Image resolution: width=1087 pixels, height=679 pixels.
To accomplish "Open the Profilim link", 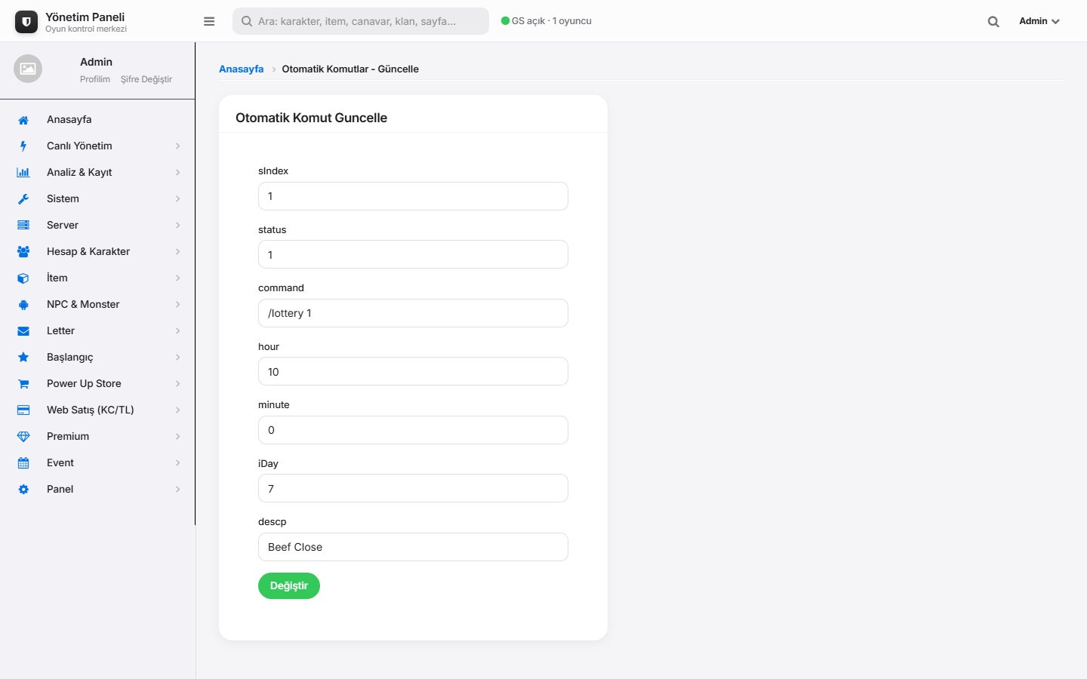I will (x=95, y=79).
